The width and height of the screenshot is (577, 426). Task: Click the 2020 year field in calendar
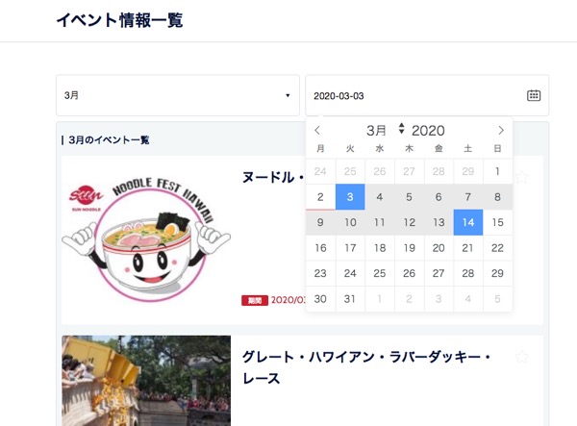click(x=428, y=131)
